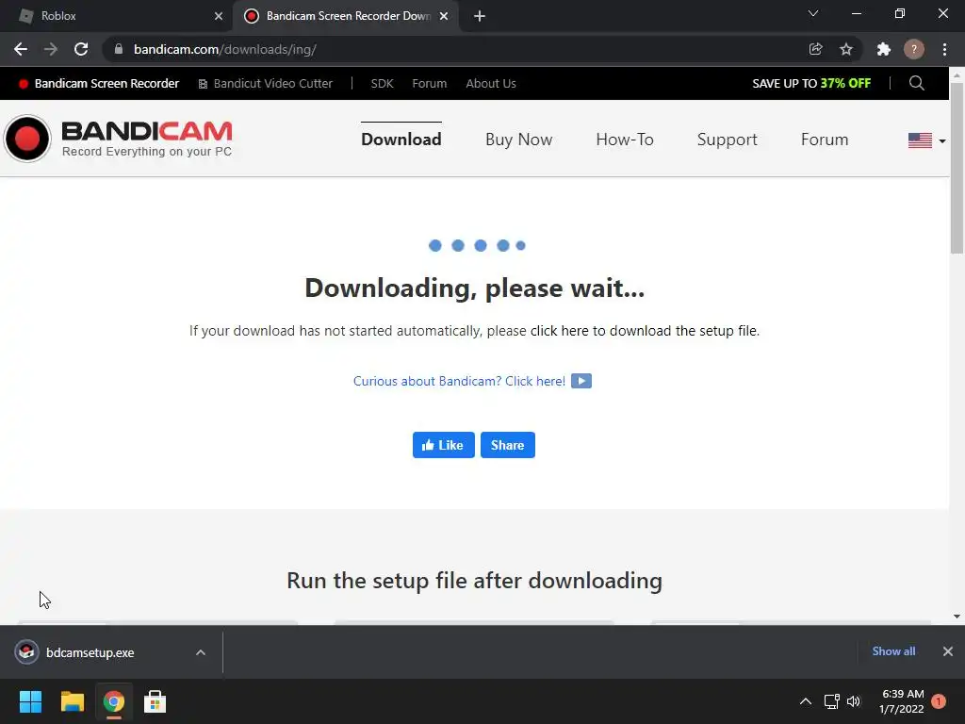This screenshot has height=724, width=965.
Task: Open the downloaded bdcamsetup.exe file
Action: 90,652
